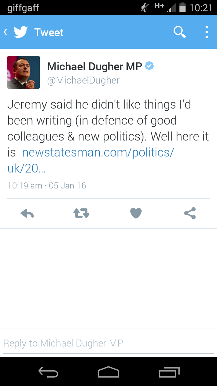This screenshot has width=217, height=386.
Task: Open the three-dot overflow menu
Action: pos(206,32)
